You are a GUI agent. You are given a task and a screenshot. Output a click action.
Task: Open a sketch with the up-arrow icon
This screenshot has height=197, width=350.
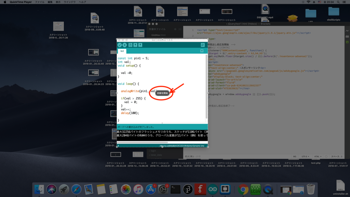point(135,45)
